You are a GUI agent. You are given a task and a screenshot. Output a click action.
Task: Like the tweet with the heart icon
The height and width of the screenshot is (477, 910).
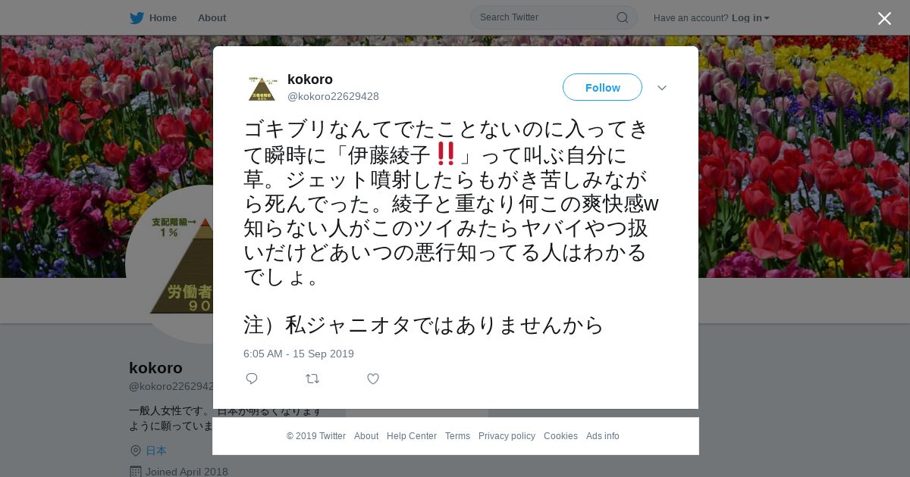coord(373,379)
